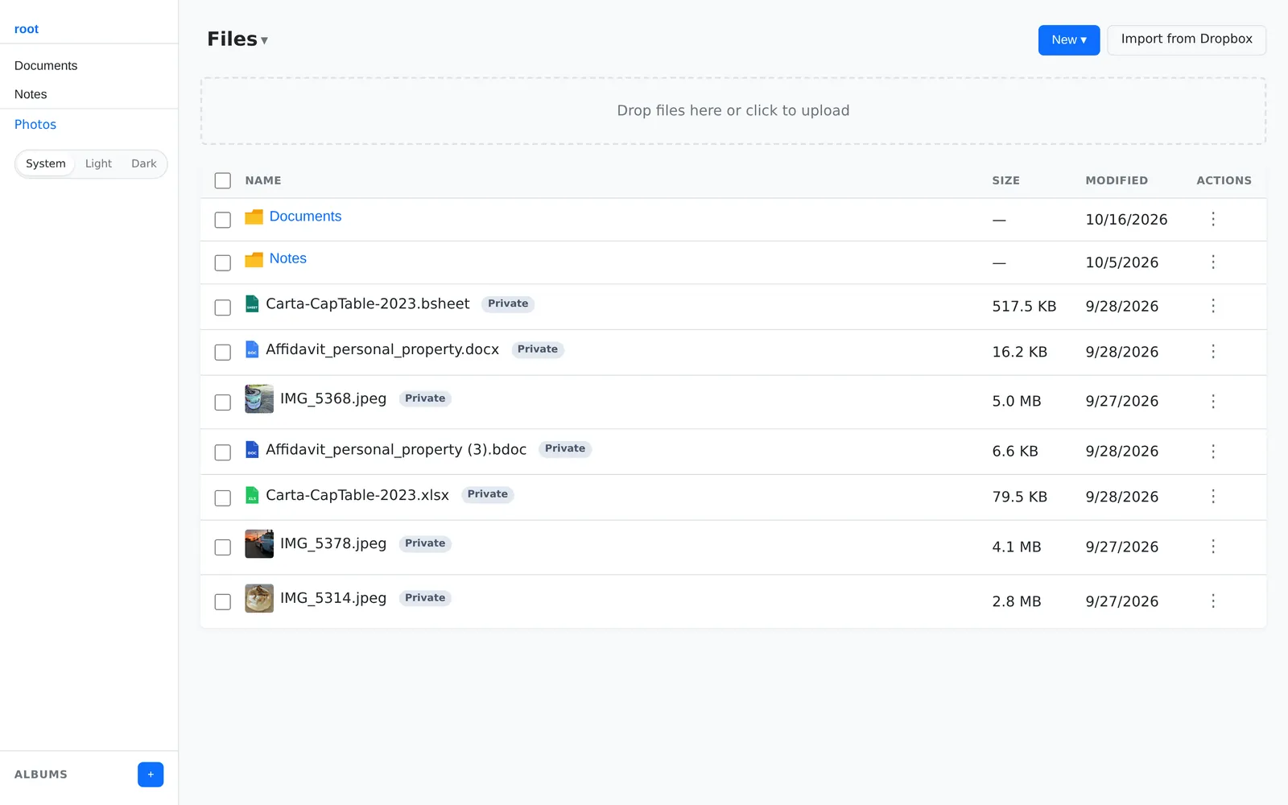Add a new album with plus button
The height and width of the screenshot is (805, 1288).
click(151, 774)
